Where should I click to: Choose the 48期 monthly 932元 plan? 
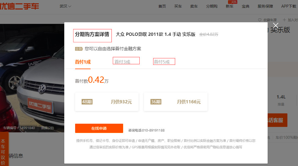[x=107, y=102]
